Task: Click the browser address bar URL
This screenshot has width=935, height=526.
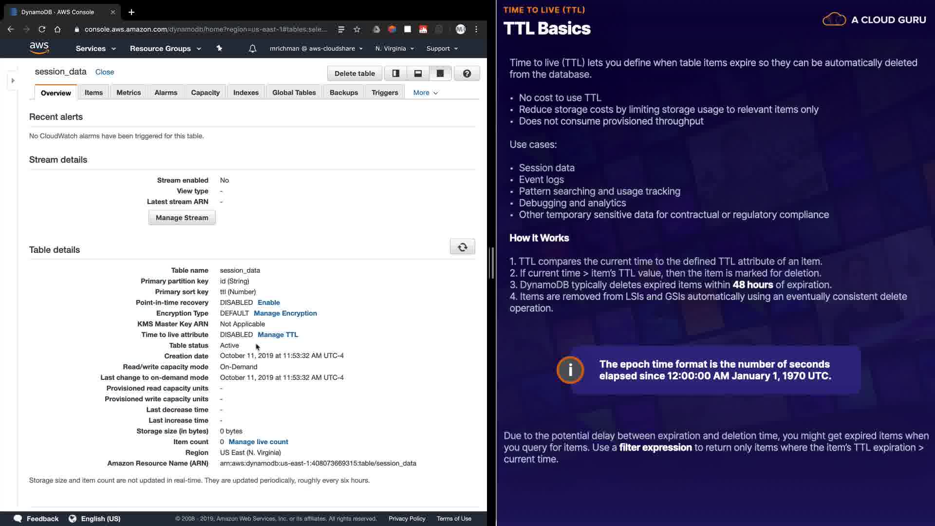Action: tap(205, 29)
